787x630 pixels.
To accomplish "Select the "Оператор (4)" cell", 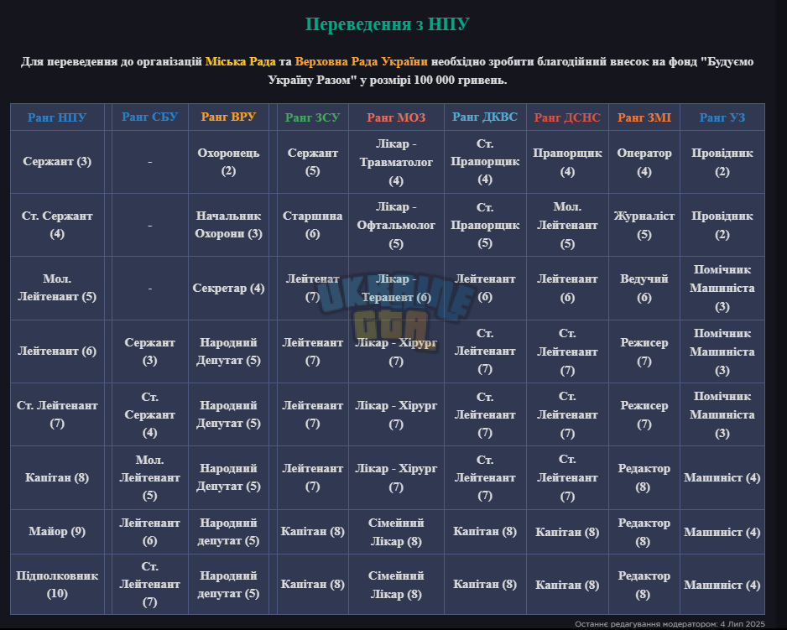I will pos(644,162).
